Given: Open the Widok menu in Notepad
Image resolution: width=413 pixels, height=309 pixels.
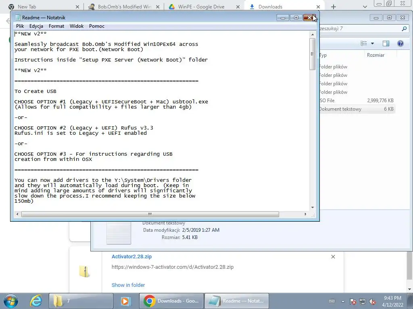Looking at the screenshot, I should point(76,26).
